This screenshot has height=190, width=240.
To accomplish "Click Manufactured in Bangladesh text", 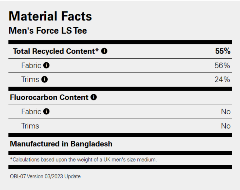I will [x=61, y=144].
